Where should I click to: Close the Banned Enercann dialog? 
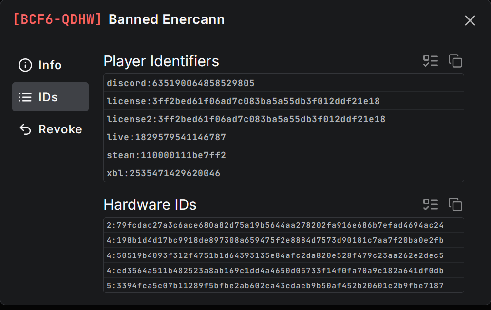pos(470,20)
